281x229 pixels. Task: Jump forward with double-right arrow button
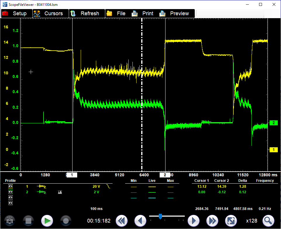212,221
